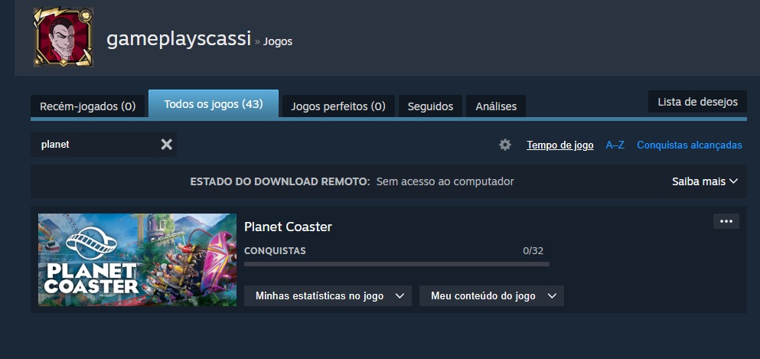Switch to Recém-jogados tab

coord(88,106)
